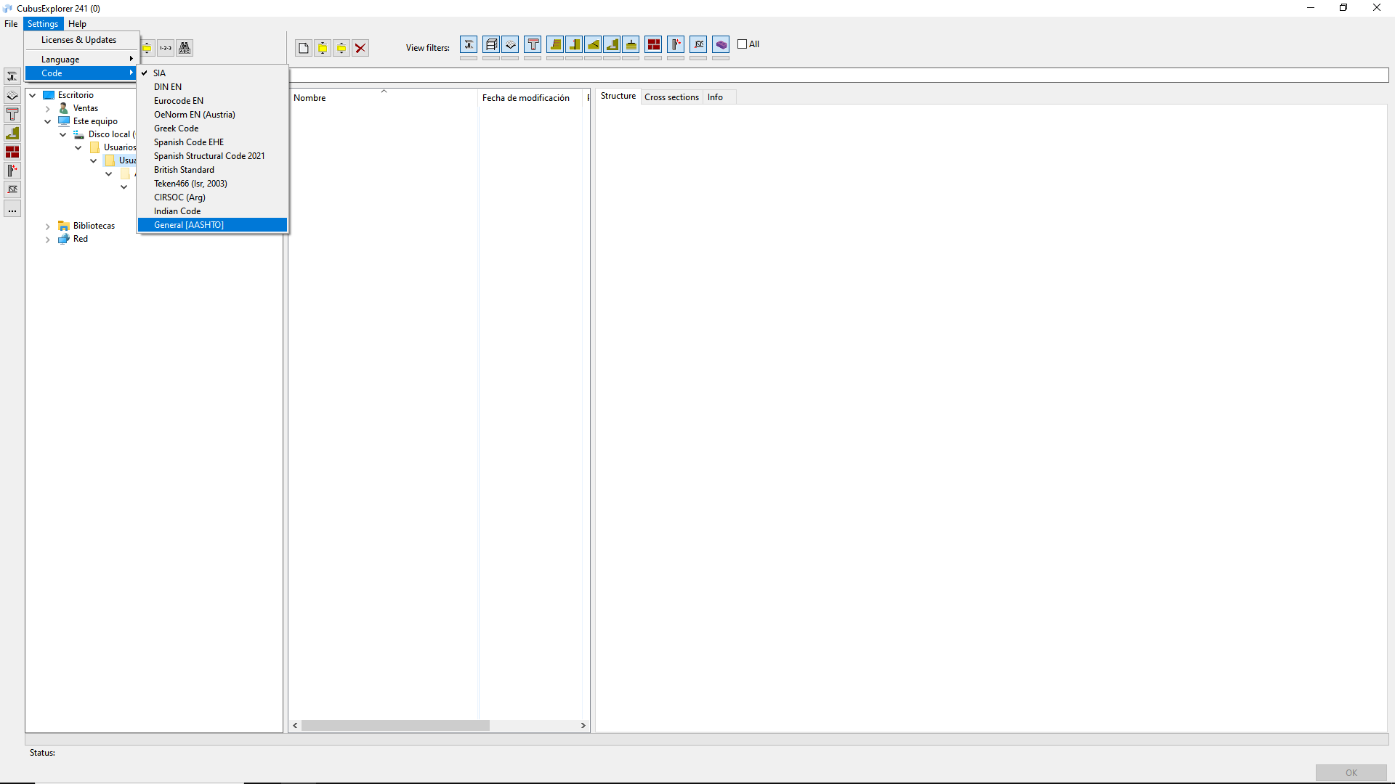Select General [AASHTO] code entry
The width and height of the screenshot is (1395, 784).
click(189, 225)
